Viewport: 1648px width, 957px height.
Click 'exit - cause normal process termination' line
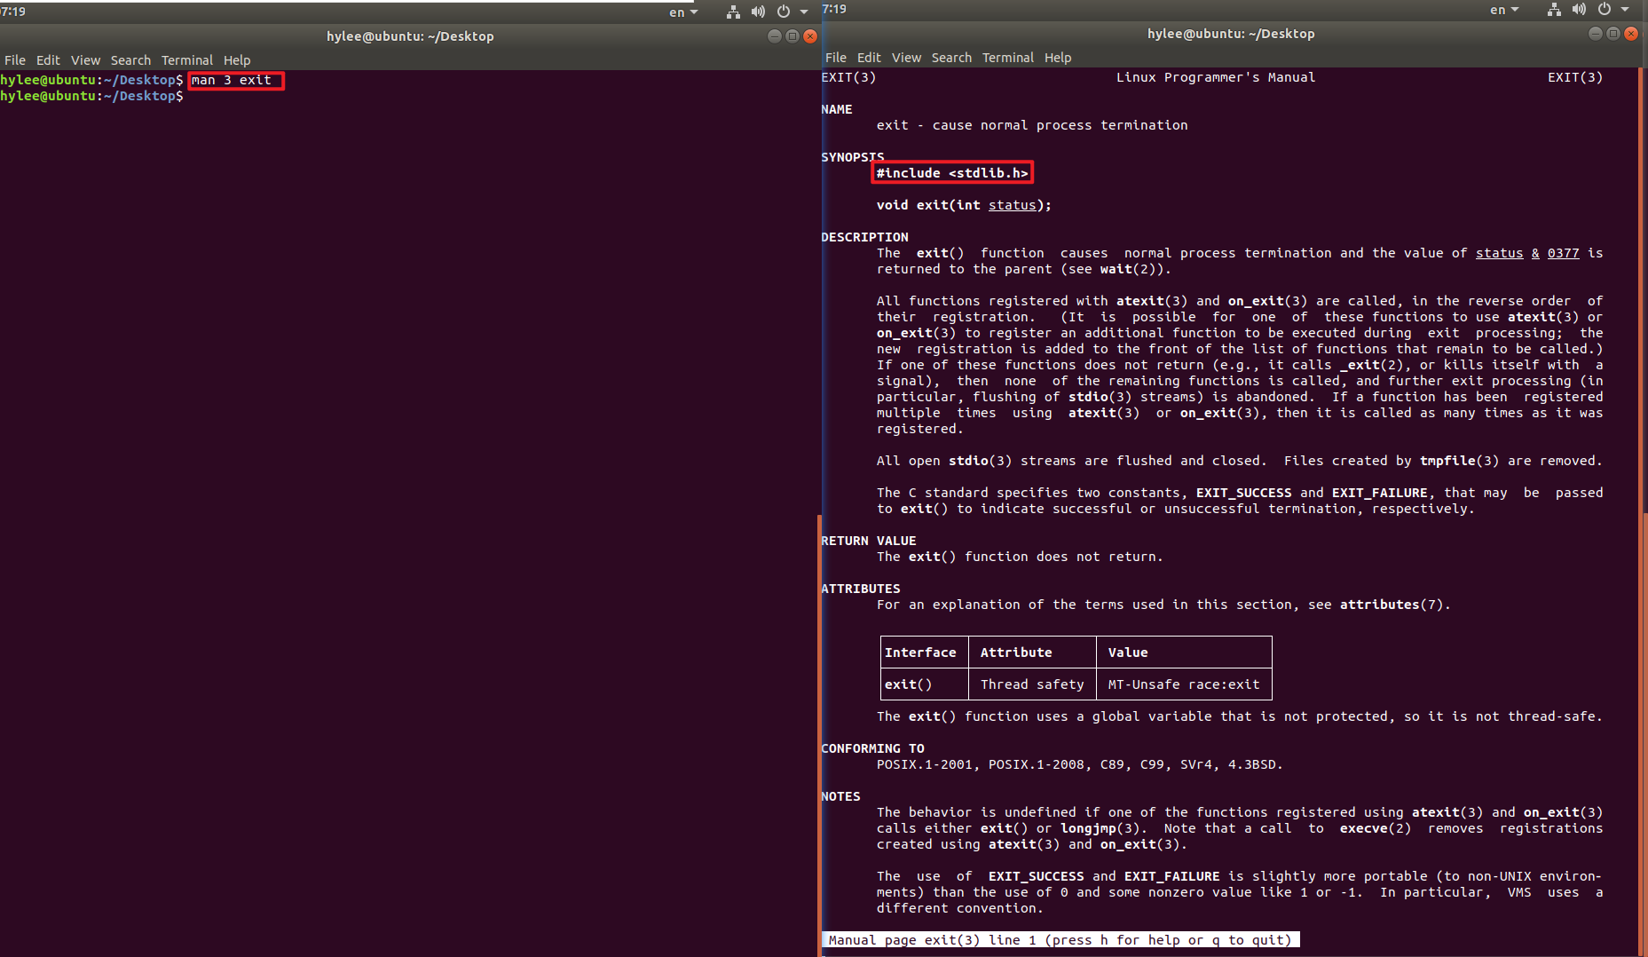1032,125
